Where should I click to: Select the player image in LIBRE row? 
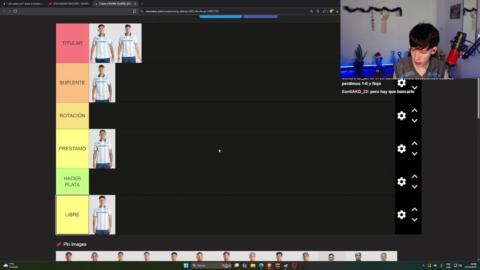pyautogui.click(x=102, y=214)
